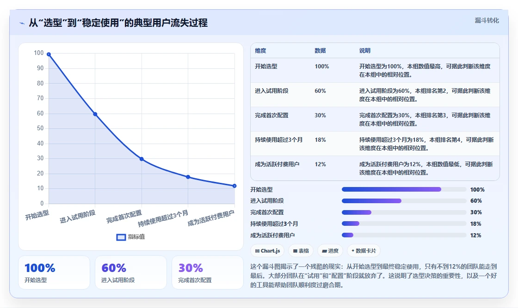518x308 pixels.
Task: Click the chart point at value 60
Action: [95, 114]
